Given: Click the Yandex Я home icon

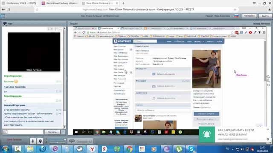Looking at the screenshot, I should coord(9,9).
